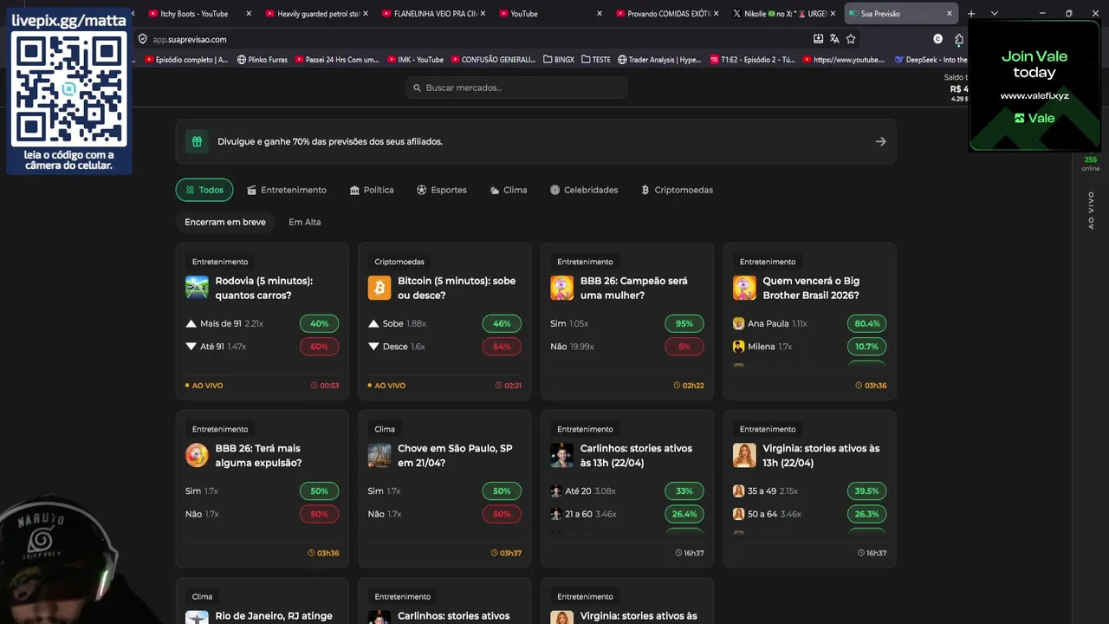This screenshot has width=1109, height=624.
Task: Open the Rodovia highway market thumbnail
Action: (x=197, y=288)
